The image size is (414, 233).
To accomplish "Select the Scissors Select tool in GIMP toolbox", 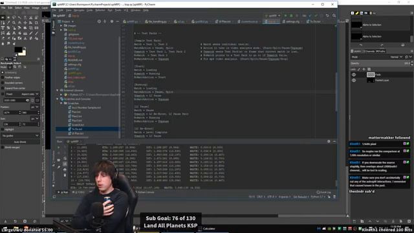I will [30, 17].
